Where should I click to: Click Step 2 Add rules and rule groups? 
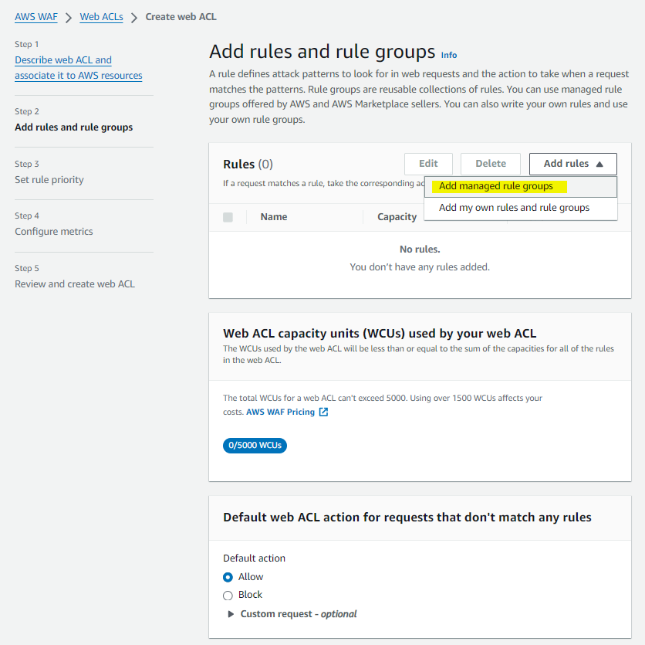click(x=73, y=127)
